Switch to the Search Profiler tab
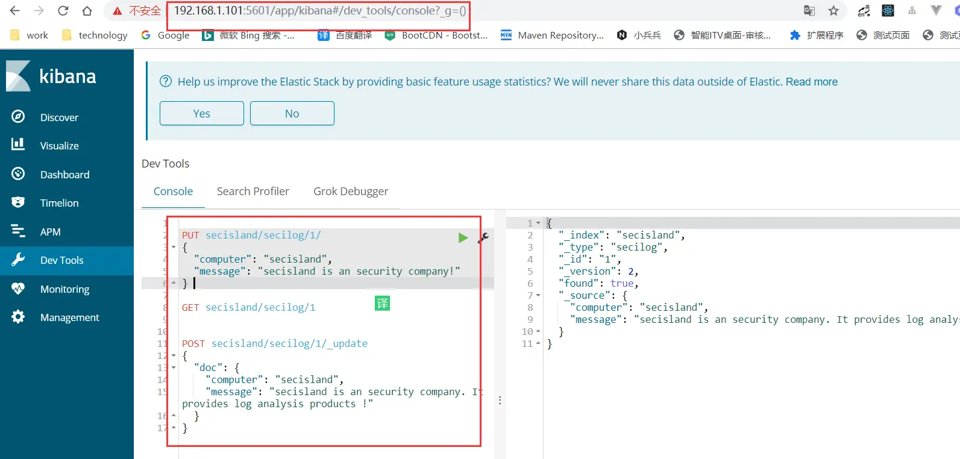Image resolution: width=960 pixels, height=459 pixels. (x=253, y=192)
